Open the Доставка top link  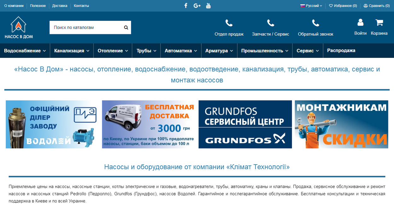(60, 6)
